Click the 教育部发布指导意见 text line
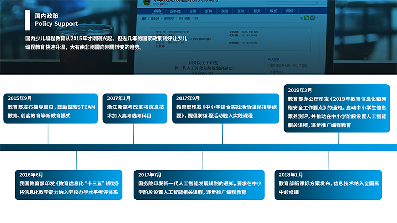Screen dimensions: 397x223 click(x=51, y=107)
